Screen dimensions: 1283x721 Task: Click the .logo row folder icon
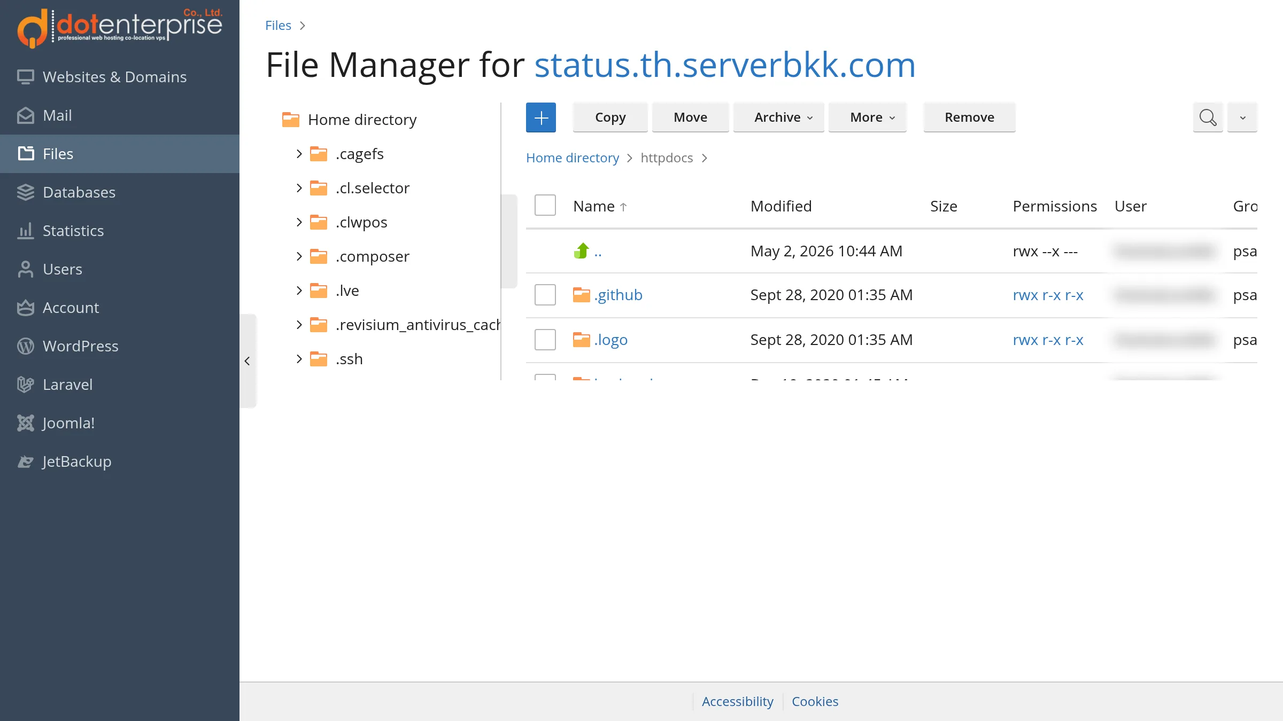(581, 340)
